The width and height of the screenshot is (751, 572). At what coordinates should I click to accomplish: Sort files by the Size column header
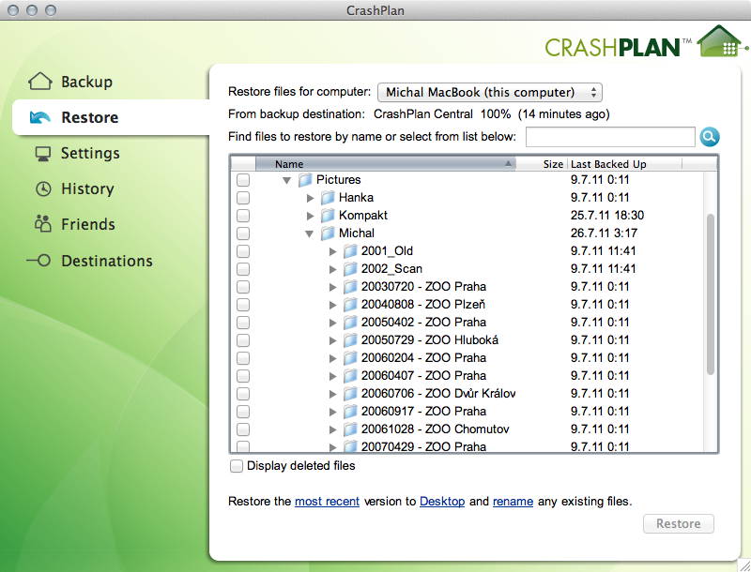click(x=542, y=164)
